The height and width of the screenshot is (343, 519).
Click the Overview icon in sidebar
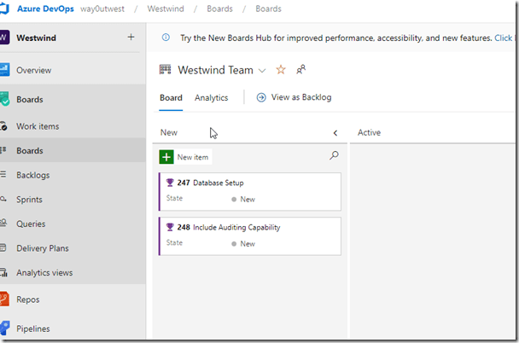click(4, 70)
